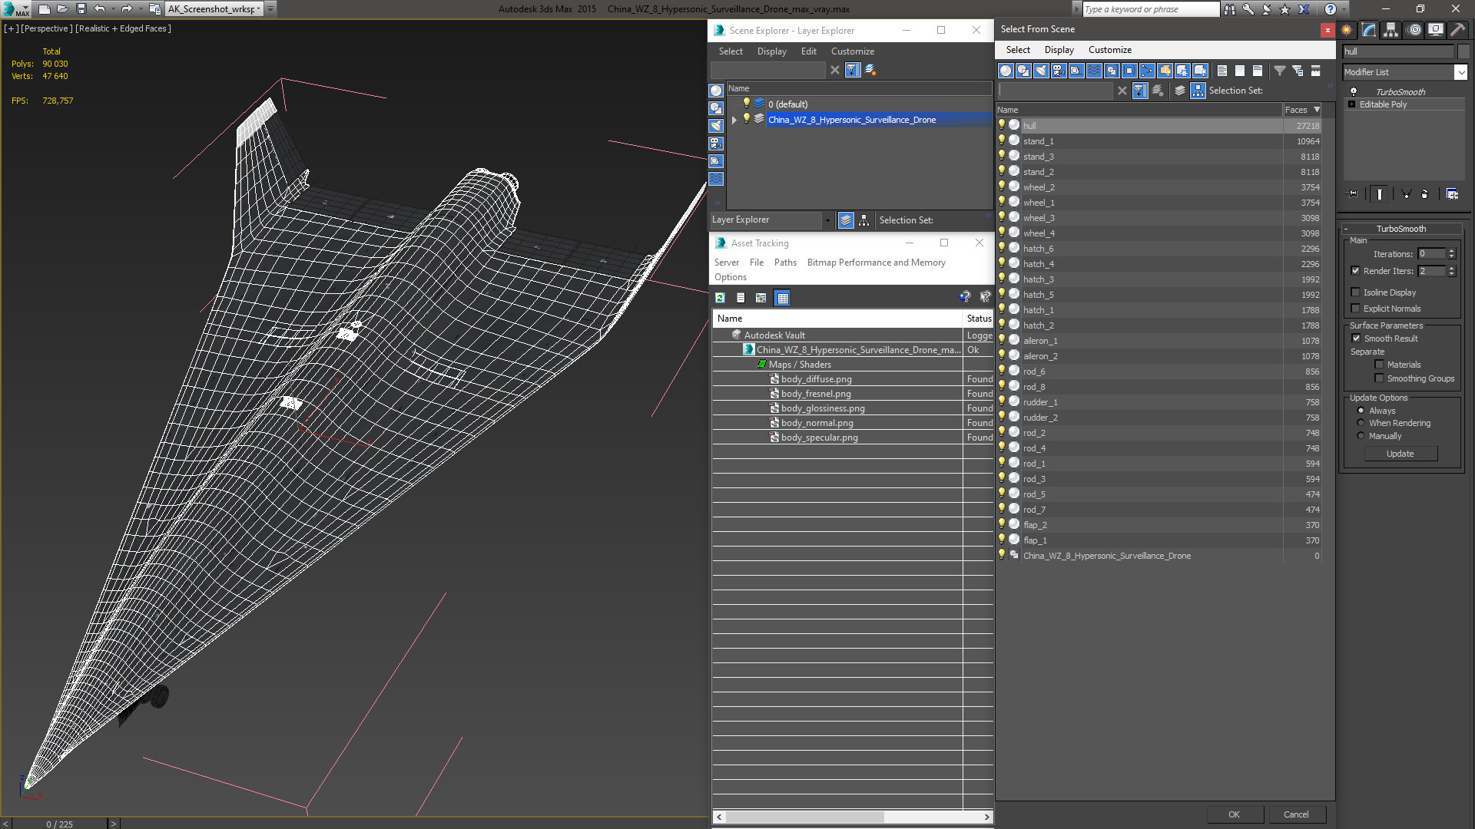Toggle TurboSmooth modifier lightbulb in stack
Image resolution: width=1475 pixels, height=829 pixels.
[x=1354, y=91]
